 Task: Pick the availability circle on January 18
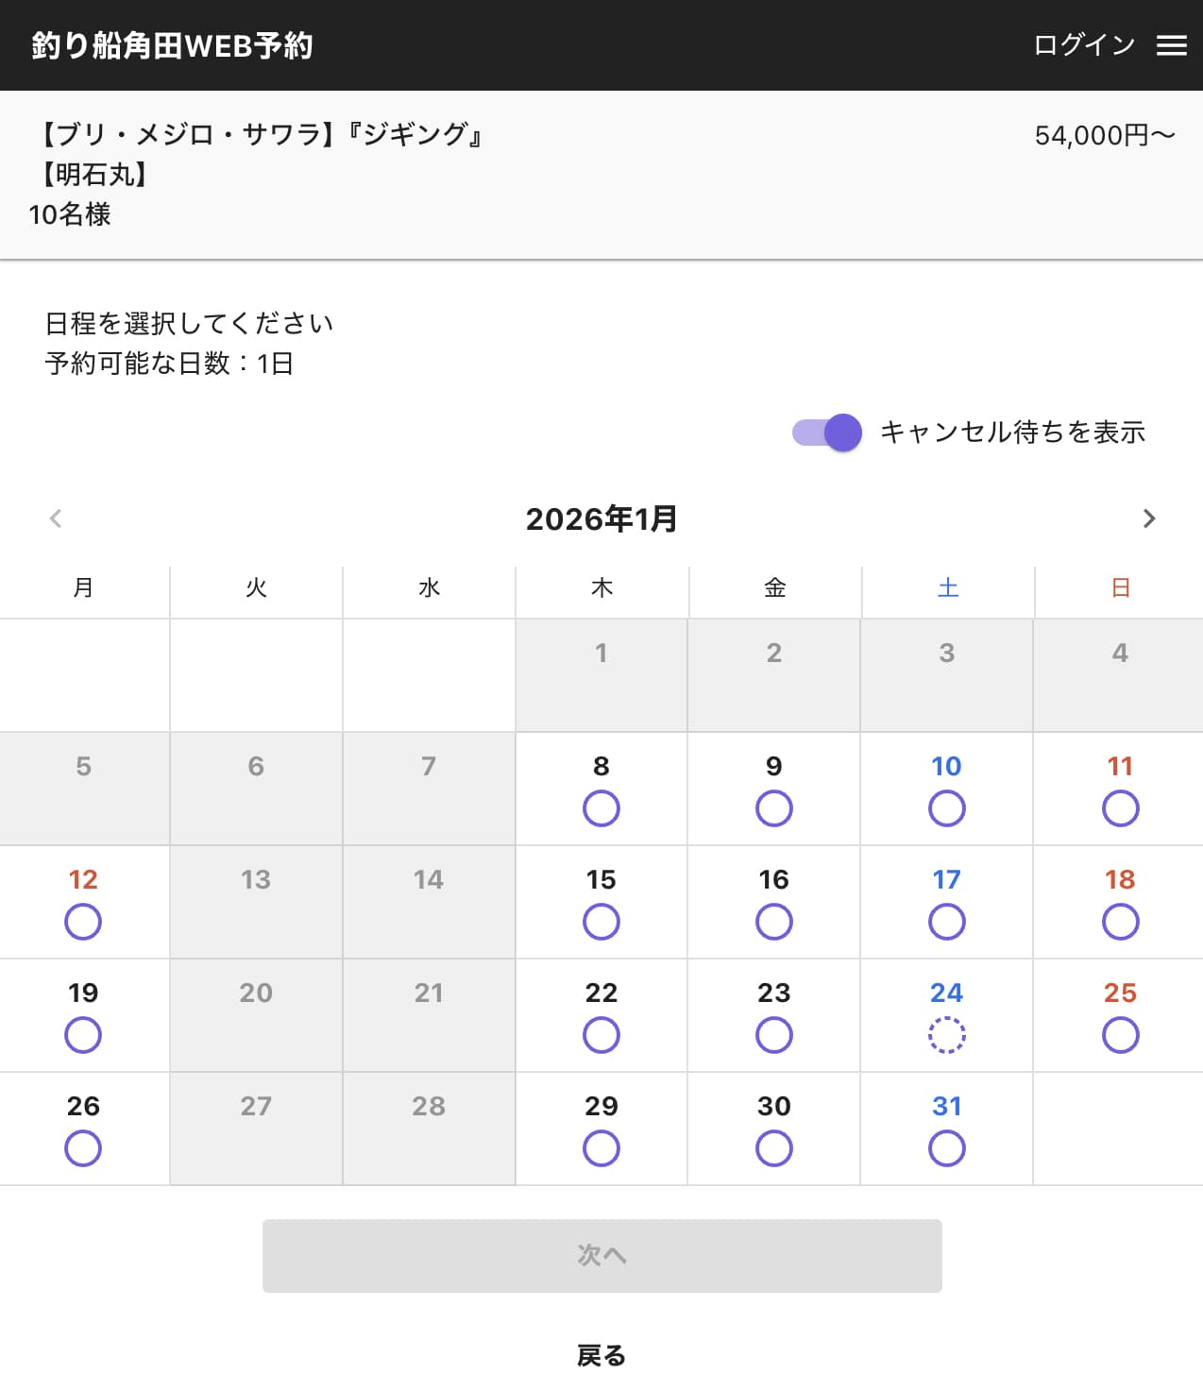(x=1120, y=922)
